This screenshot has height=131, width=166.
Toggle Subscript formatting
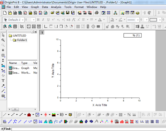pos(58,20)
